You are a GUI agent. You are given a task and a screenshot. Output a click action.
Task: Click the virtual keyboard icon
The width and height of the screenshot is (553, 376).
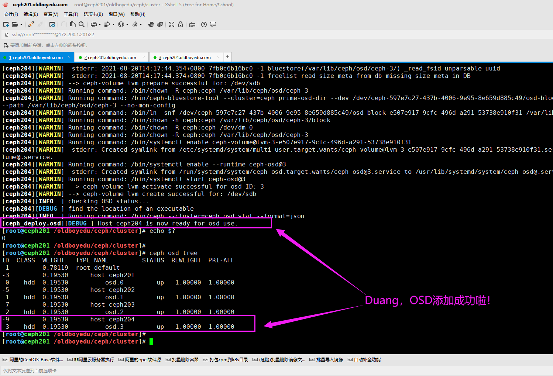tap(192, 25)
